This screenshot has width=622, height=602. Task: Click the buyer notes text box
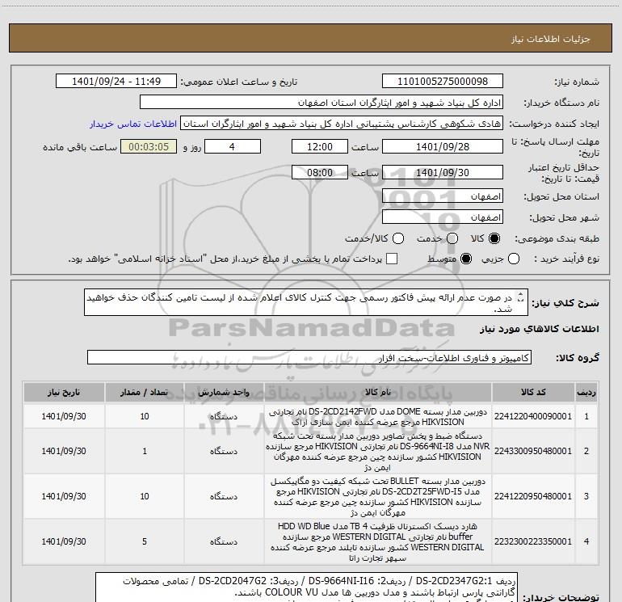click(306, 587)
